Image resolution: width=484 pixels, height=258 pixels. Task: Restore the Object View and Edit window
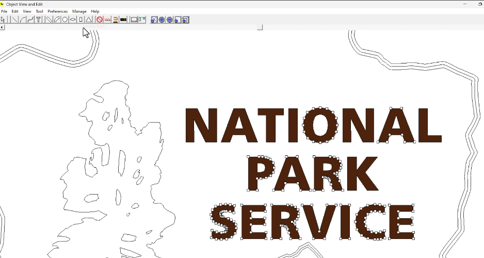(x=480, y=4)
